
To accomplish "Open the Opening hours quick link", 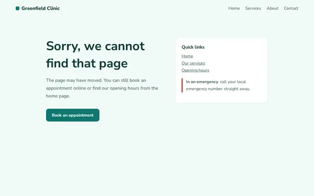I will (195, 70).
